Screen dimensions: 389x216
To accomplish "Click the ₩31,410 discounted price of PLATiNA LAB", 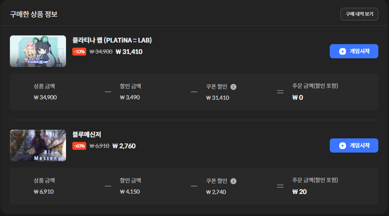I will (x=129, y=52).
